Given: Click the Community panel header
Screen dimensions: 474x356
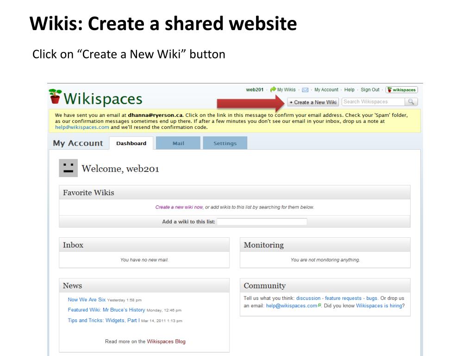Looking at the screenshot, I should (x=325, y=286).
